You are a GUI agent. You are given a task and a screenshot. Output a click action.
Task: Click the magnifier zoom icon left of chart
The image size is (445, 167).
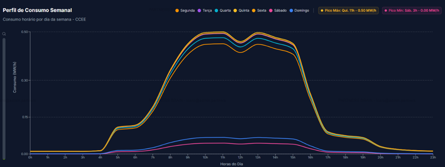pyautogui.click(x=4, y=34)
